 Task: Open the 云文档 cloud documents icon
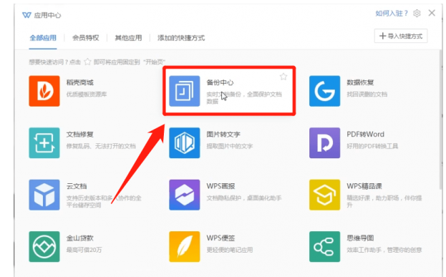pos(44,195)
